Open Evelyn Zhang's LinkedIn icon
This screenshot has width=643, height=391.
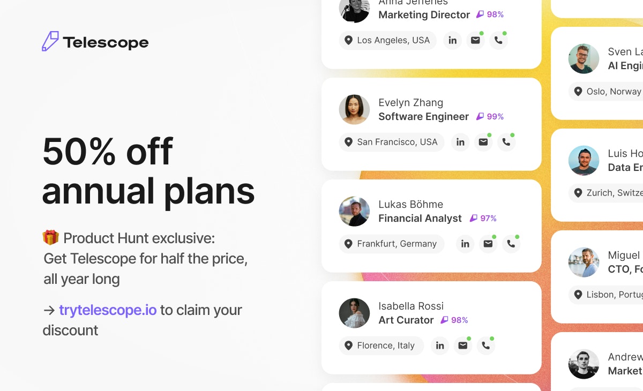coord(460,142)
